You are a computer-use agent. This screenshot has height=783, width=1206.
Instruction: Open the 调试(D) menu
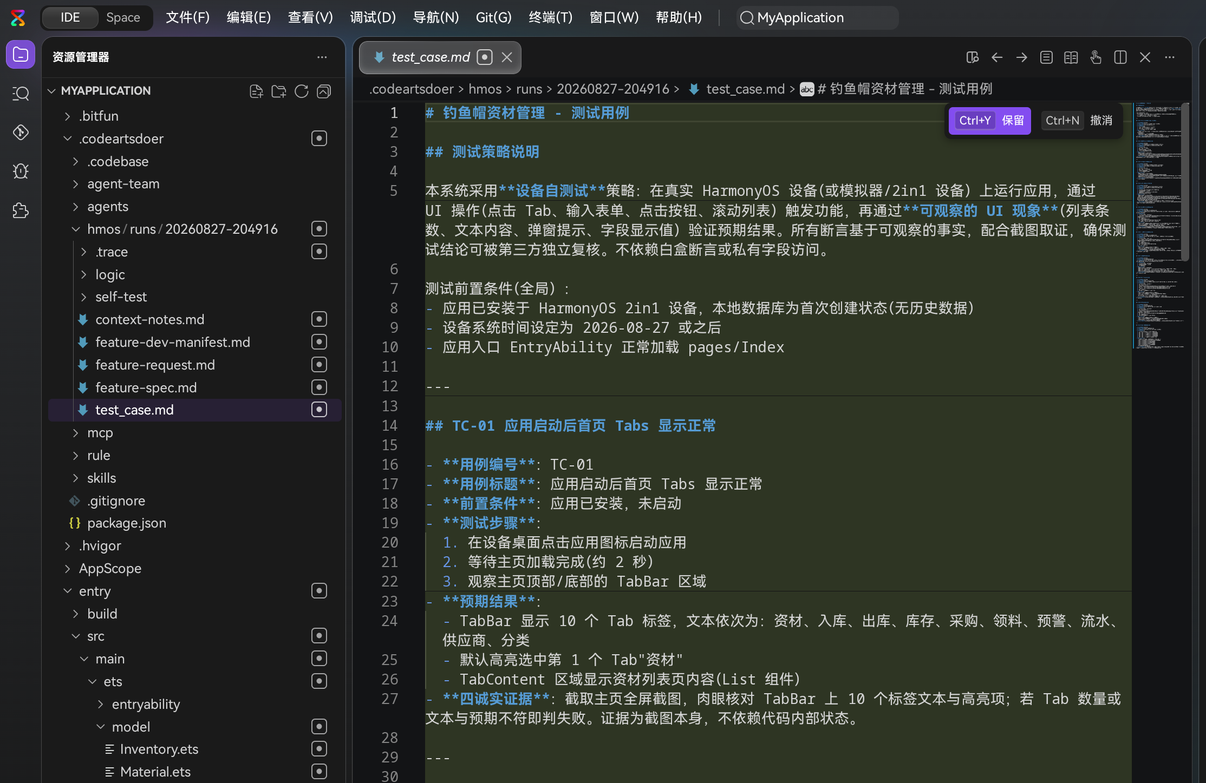tap(373, 18)
